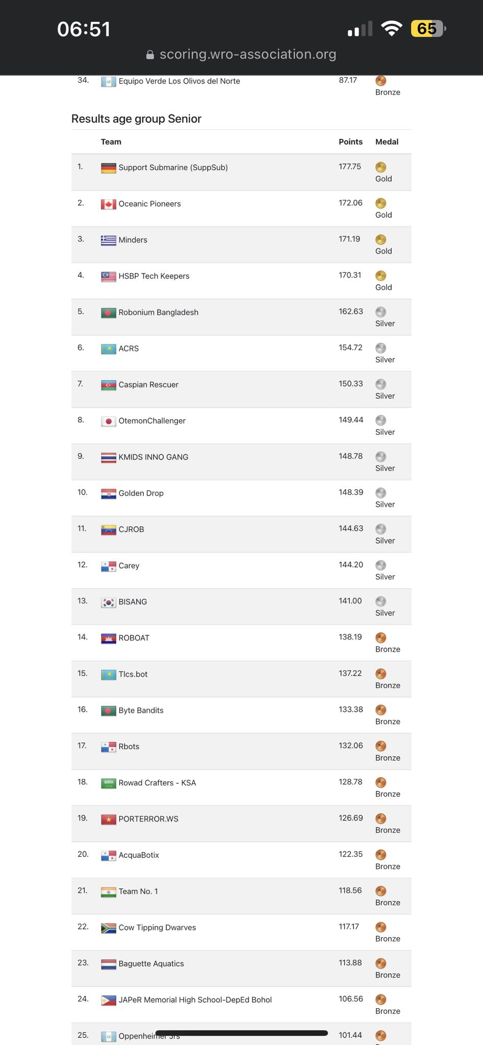Tap the silver medal icon for Robonium Bangladesh
Screen dimensions: 483x1045
tap(380, 312)
